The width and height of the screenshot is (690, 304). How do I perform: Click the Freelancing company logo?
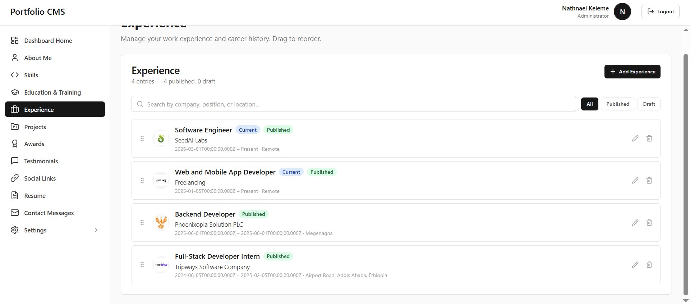(161, 180)
